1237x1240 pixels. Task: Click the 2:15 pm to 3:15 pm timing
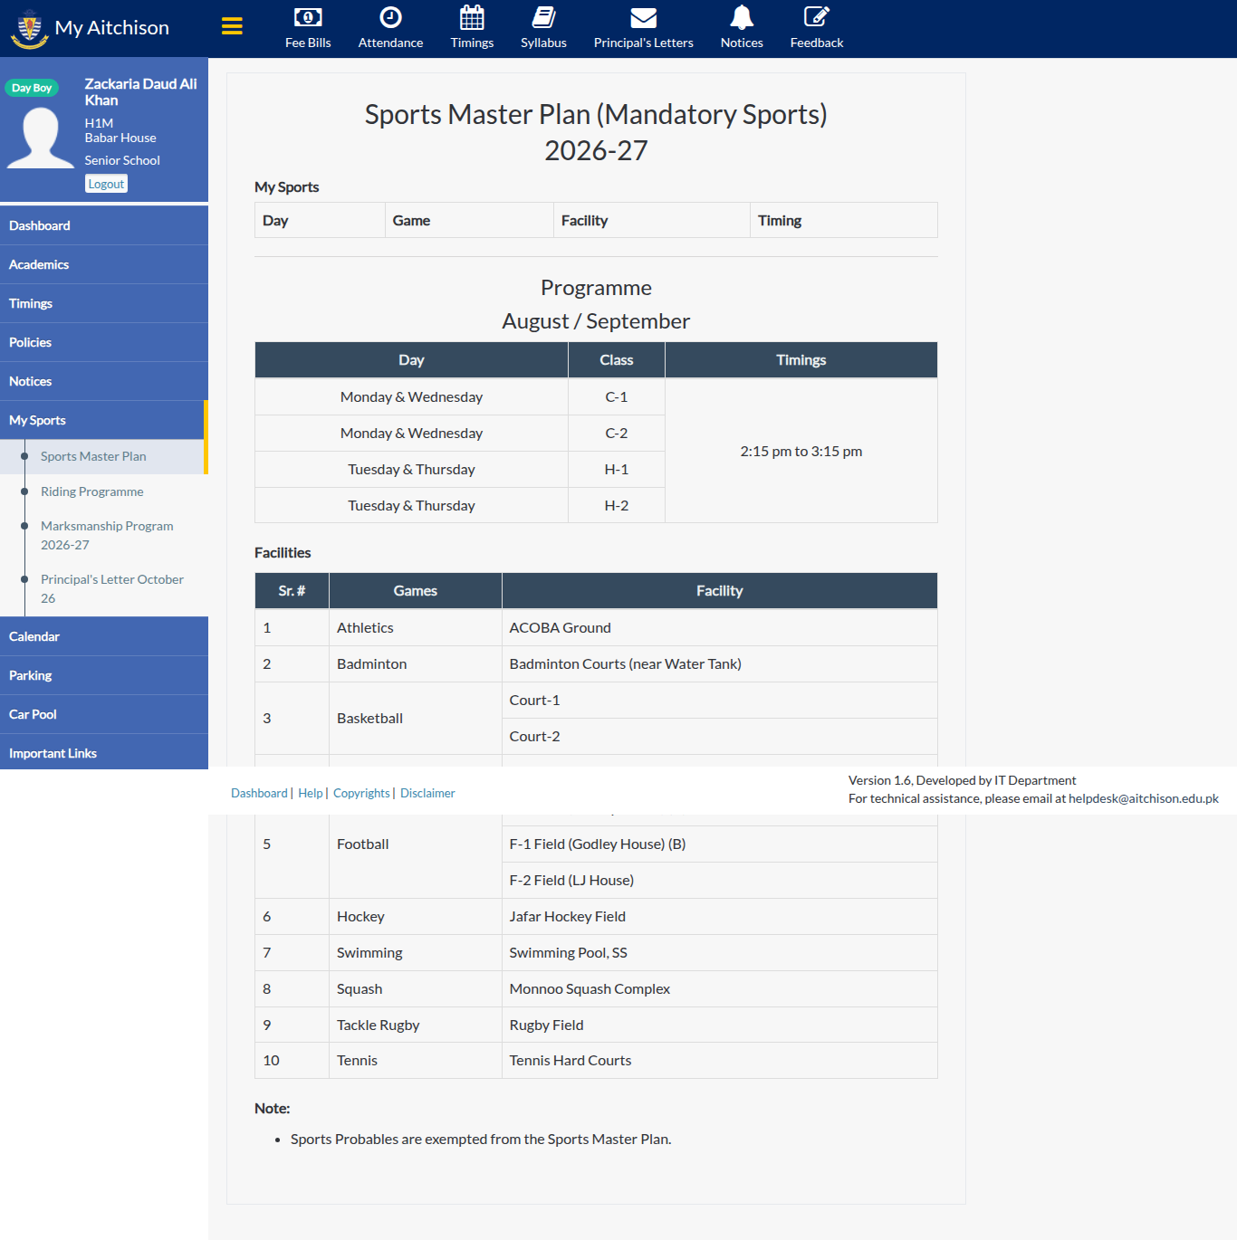click(801, 451)
